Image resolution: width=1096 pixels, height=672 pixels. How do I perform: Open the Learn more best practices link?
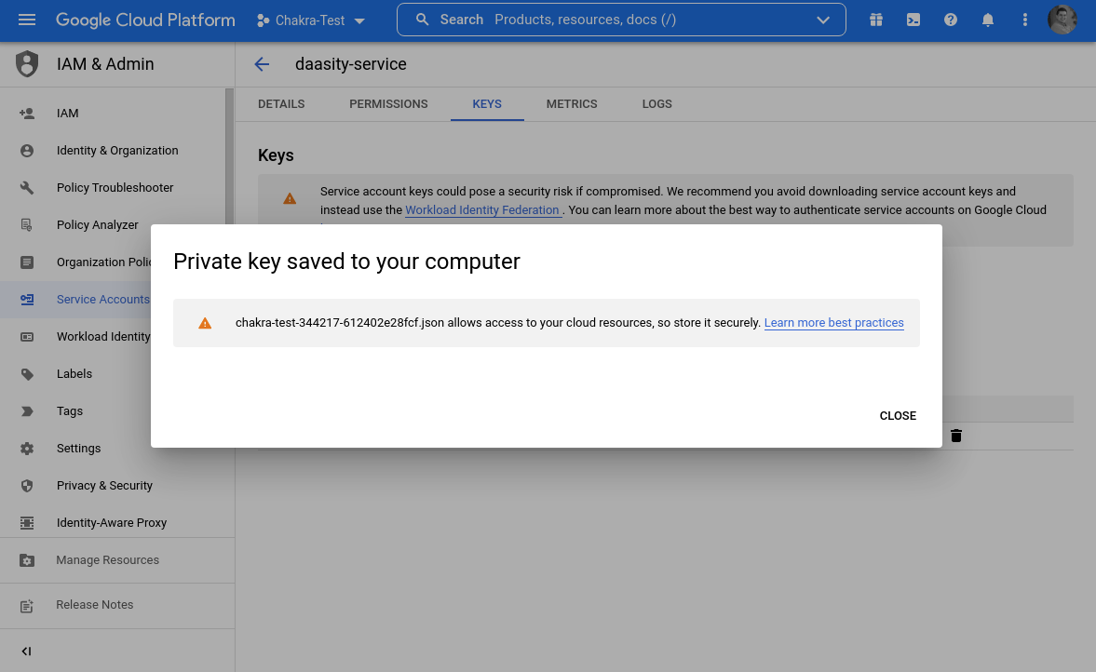tap(833, 323)
